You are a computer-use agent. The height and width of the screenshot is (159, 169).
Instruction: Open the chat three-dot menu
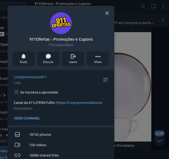click(x=163, y=6)
